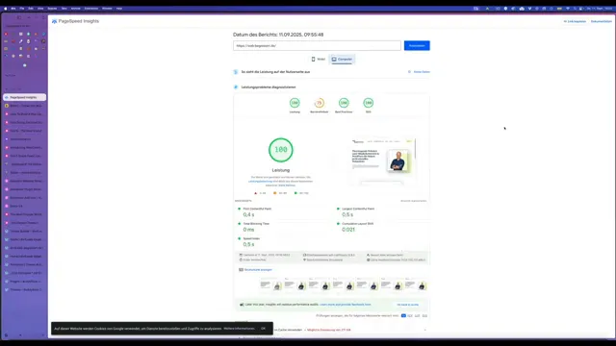Viewport: 616px width, 346px height.
Task: Open the orange 75 Barrierefreiheit gauge
Action: pos(319,103)
